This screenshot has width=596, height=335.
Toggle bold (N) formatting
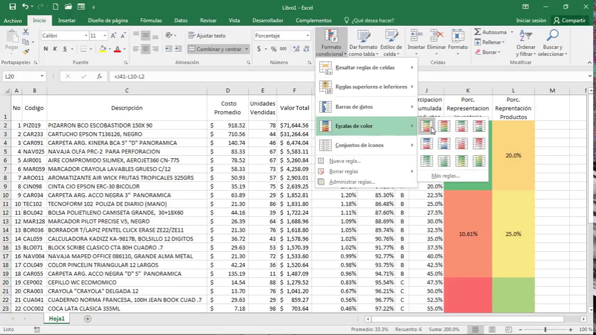[x=46, y=49]
